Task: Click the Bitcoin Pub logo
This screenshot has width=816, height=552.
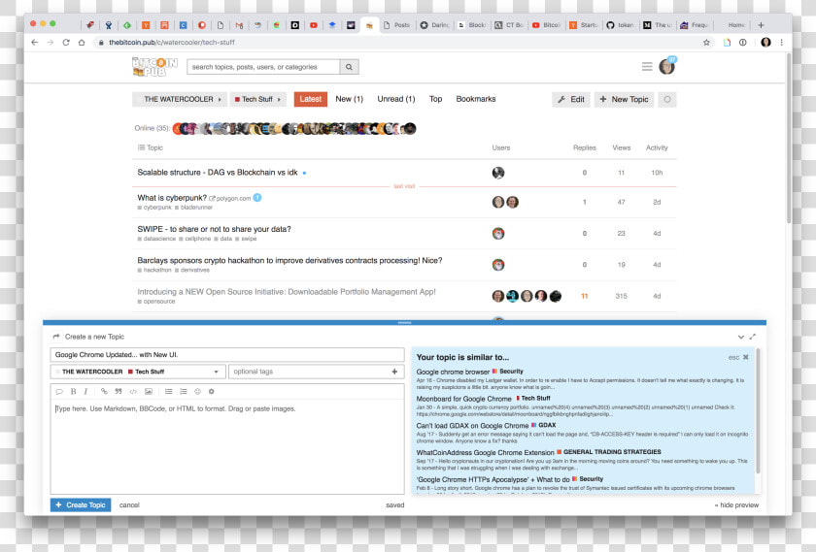Action: coord(154,67)
